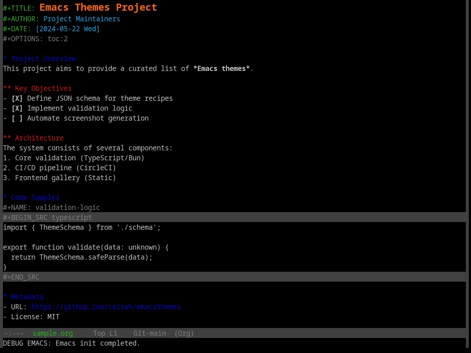Click the closing brace of validate function

click(5, 267)
